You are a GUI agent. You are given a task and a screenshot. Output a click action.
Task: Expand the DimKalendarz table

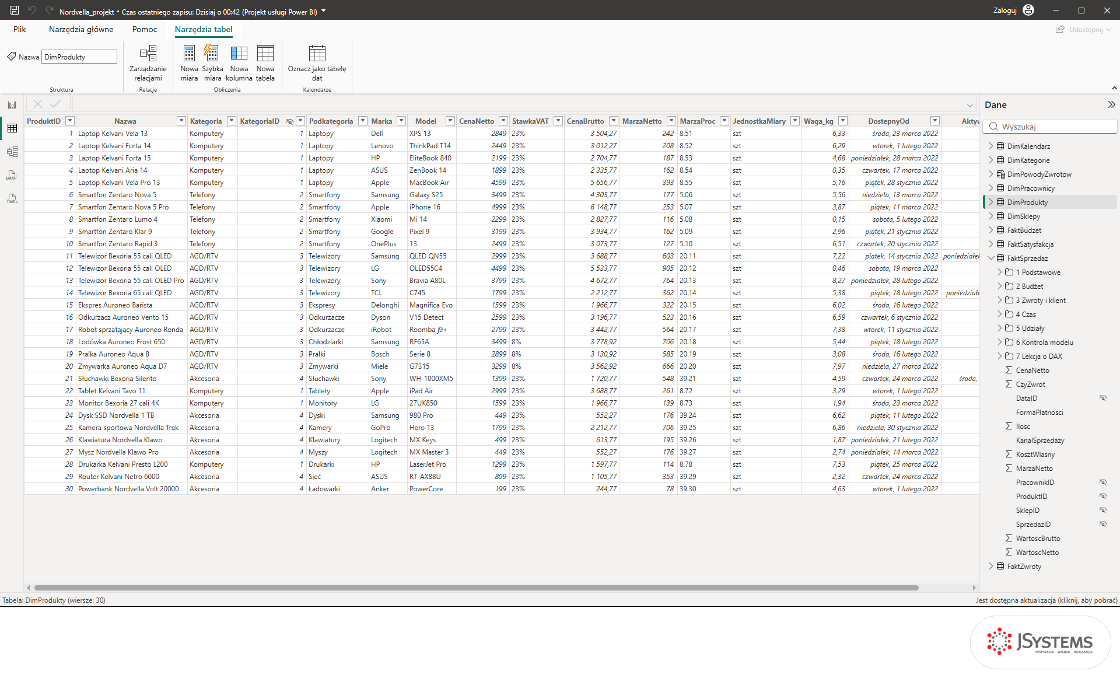pos(991,146)
